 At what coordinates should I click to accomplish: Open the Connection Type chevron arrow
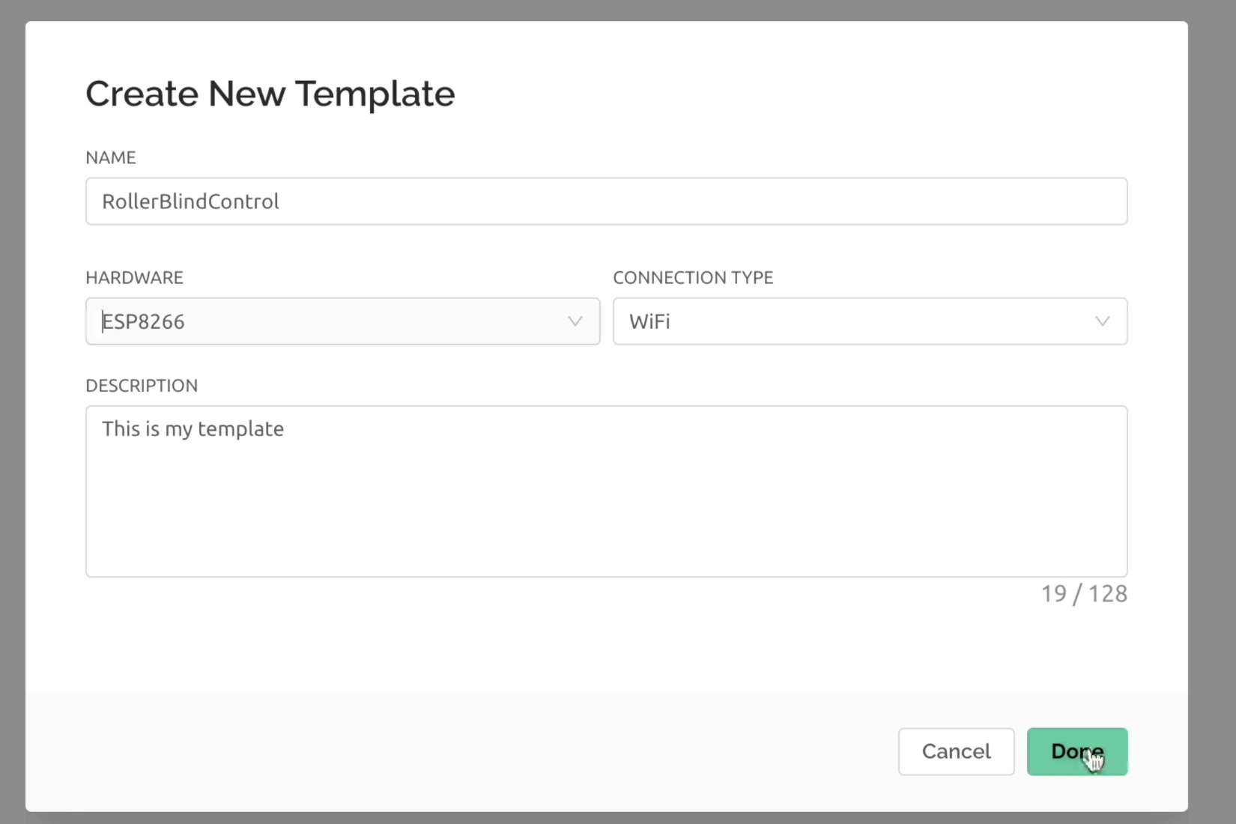point(1102,321)
